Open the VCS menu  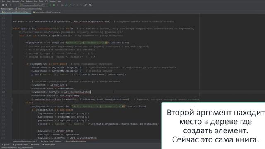click(46, 1)
